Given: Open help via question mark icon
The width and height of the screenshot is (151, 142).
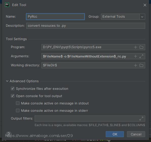Looking at the screenshot, I should point(9,134).
